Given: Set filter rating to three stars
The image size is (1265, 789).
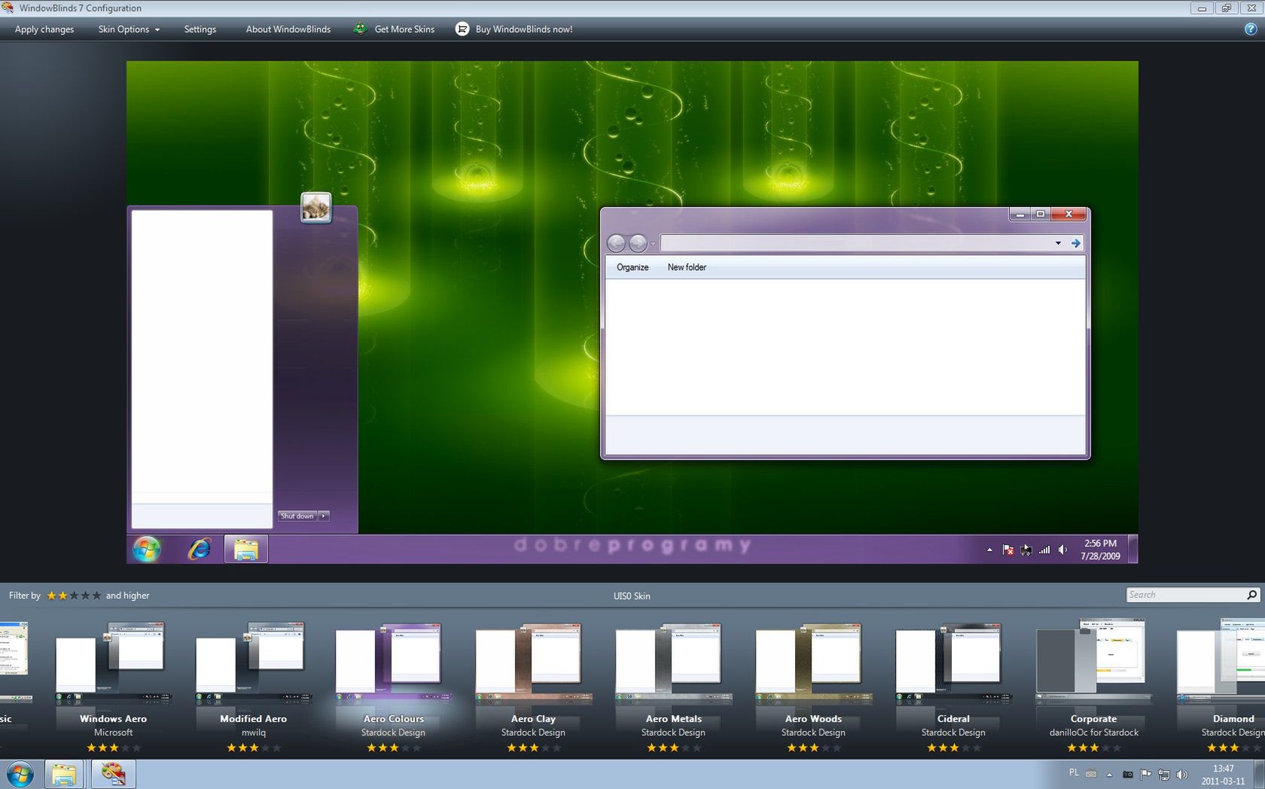Looking at the screenshot, I should click(x=74, y=596).
